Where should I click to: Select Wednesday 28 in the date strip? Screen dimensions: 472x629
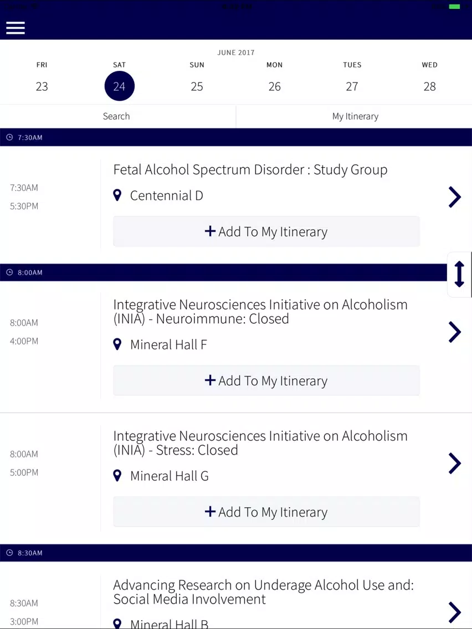(429, 86)
